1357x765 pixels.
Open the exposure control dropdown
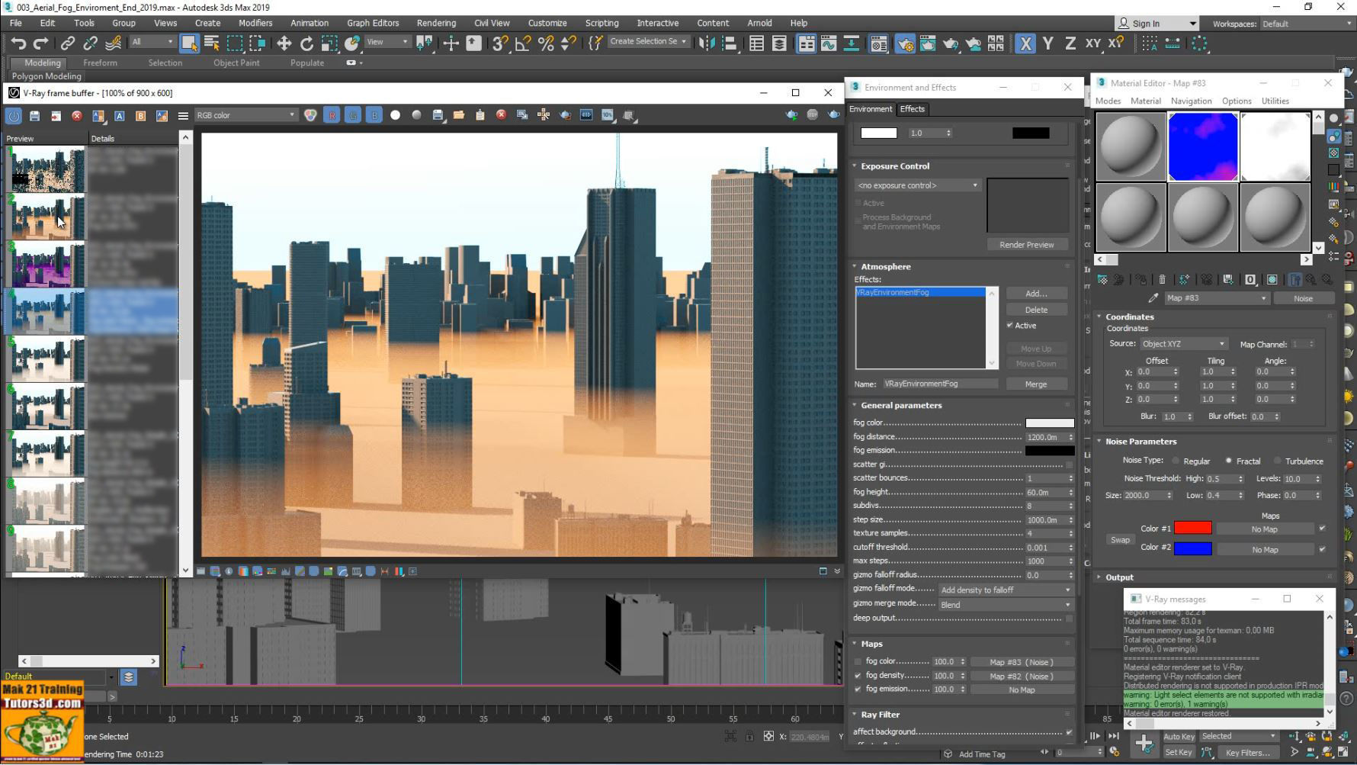click(x=918, y=185)
